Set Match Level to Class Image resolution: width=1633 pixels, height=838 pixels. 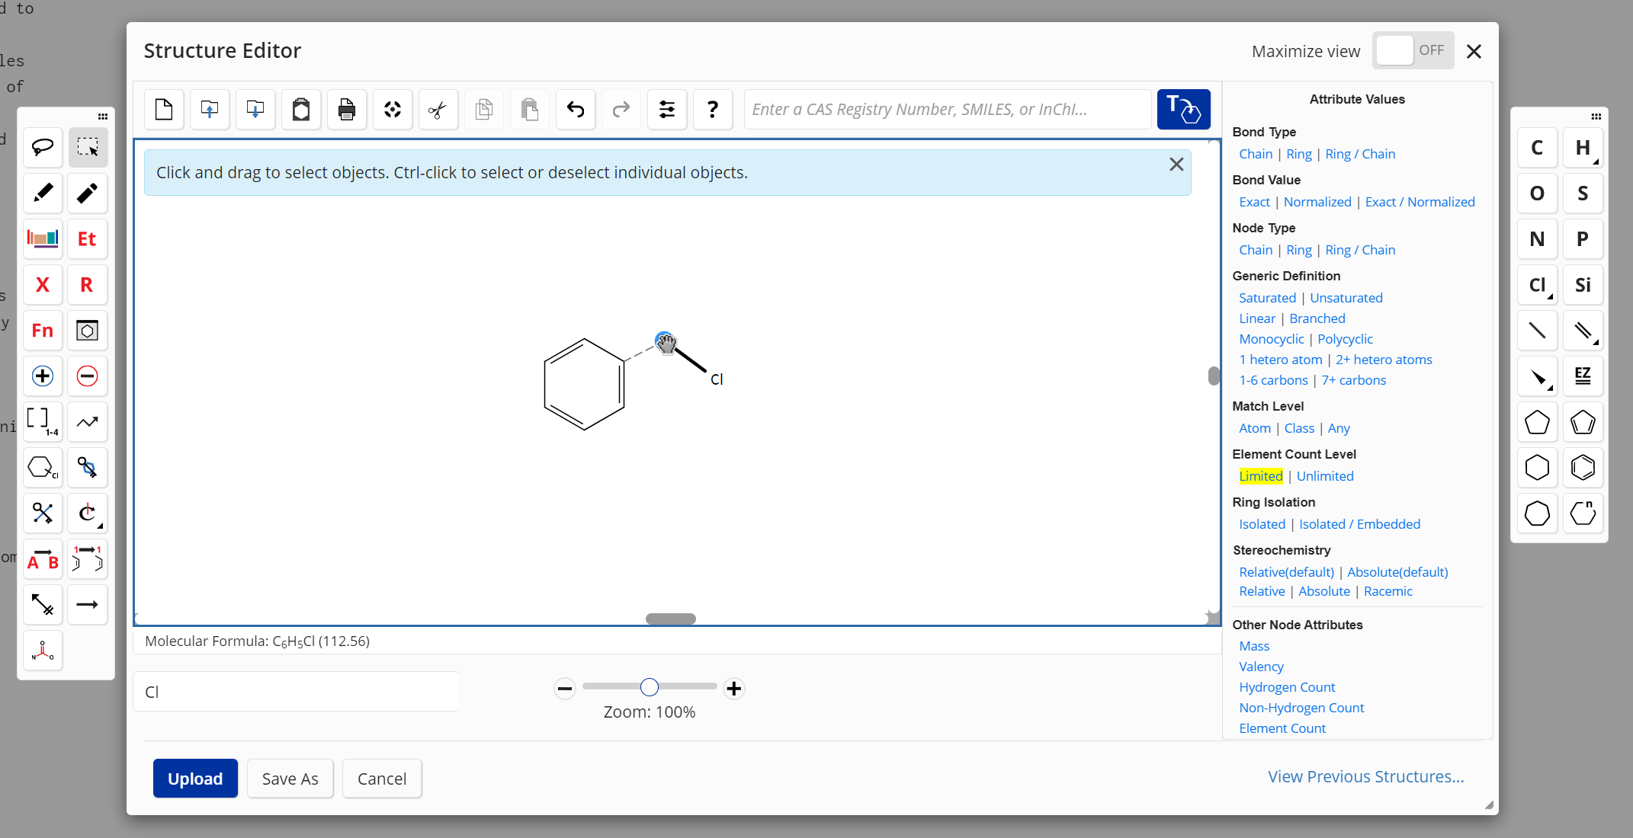click(1299, 428)
